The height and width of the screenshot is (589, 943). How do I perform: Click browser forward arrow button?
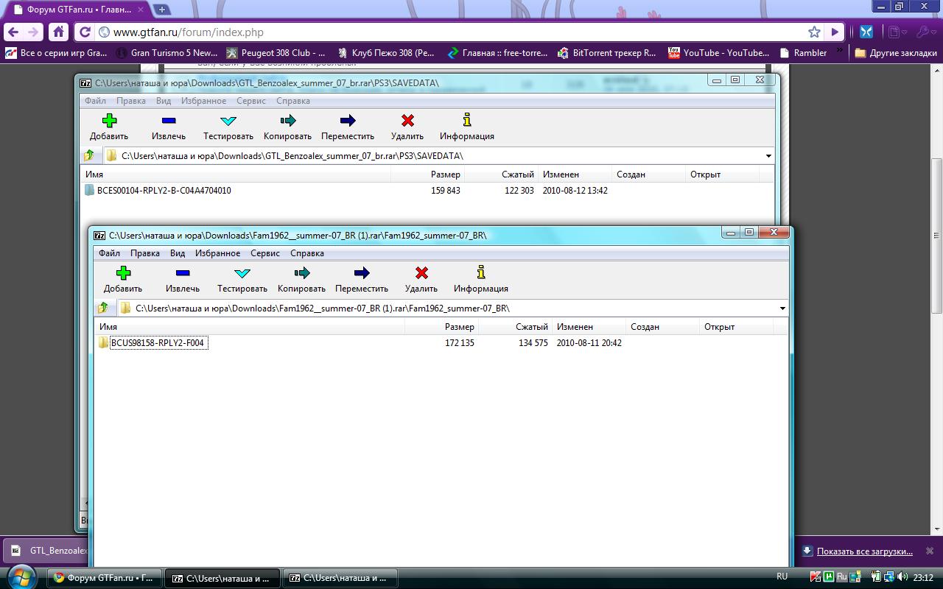[33, 32]
